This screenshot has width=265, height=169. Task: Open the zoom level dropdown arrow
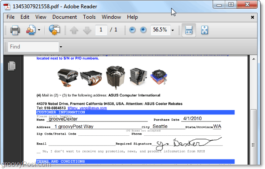point(172,30)
